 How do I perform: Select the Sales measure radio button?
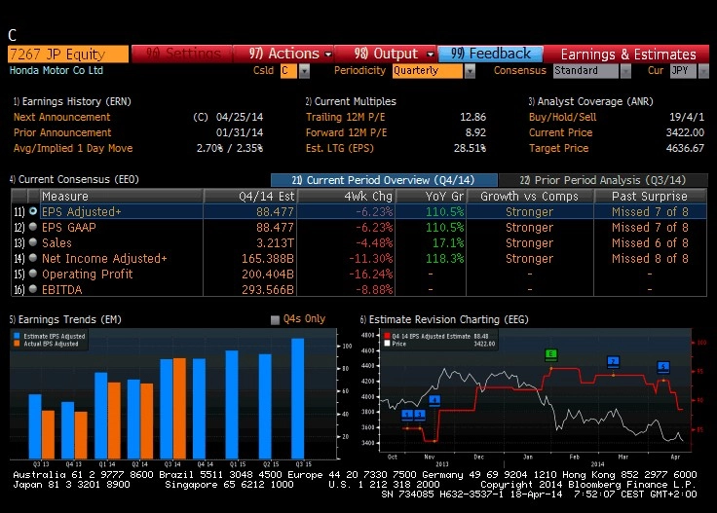click(x=33, y=242)
